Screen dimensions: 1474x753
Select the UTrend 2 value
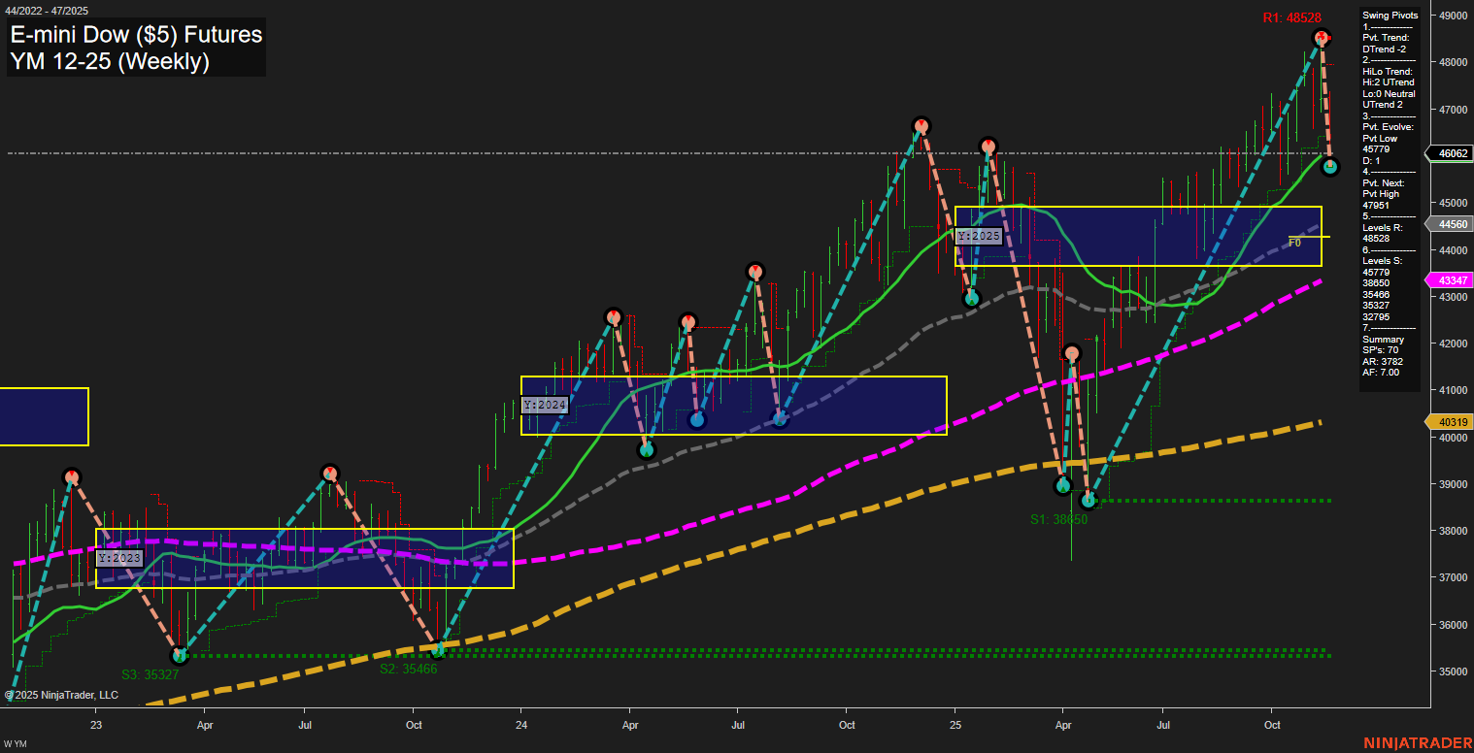(x=1383, y=105)
